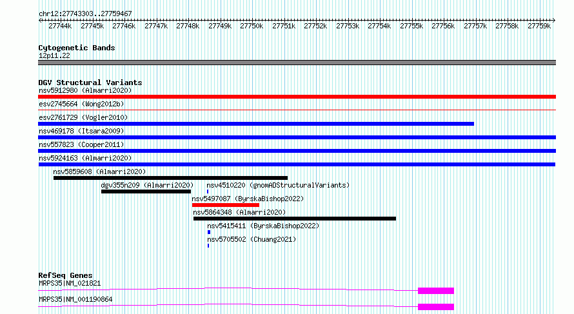
Task: Select the gray 12p11.22 cytogenetic band bar
Action: coord(297,63)
